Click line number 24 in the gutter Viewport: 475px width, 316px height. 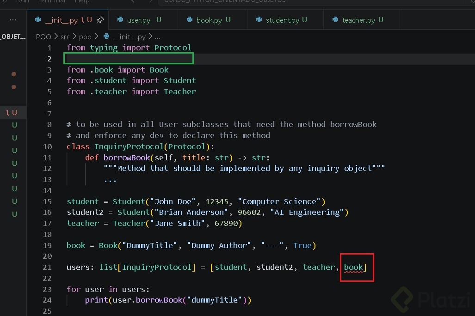pos(48,300)
